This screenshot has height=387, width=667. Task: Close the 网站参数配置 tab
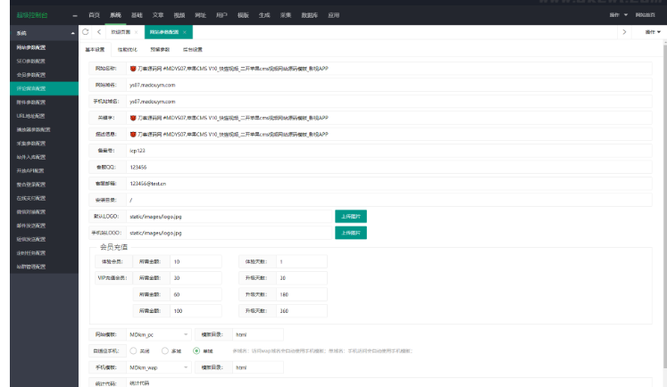click(x=184, y=32)
